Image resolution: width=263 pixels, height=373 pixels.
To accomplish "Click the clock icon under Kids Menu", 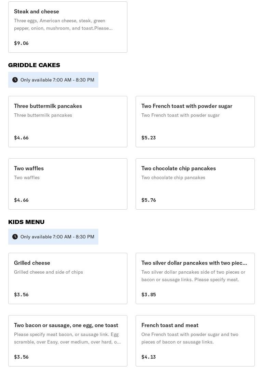I will (15, 237).
